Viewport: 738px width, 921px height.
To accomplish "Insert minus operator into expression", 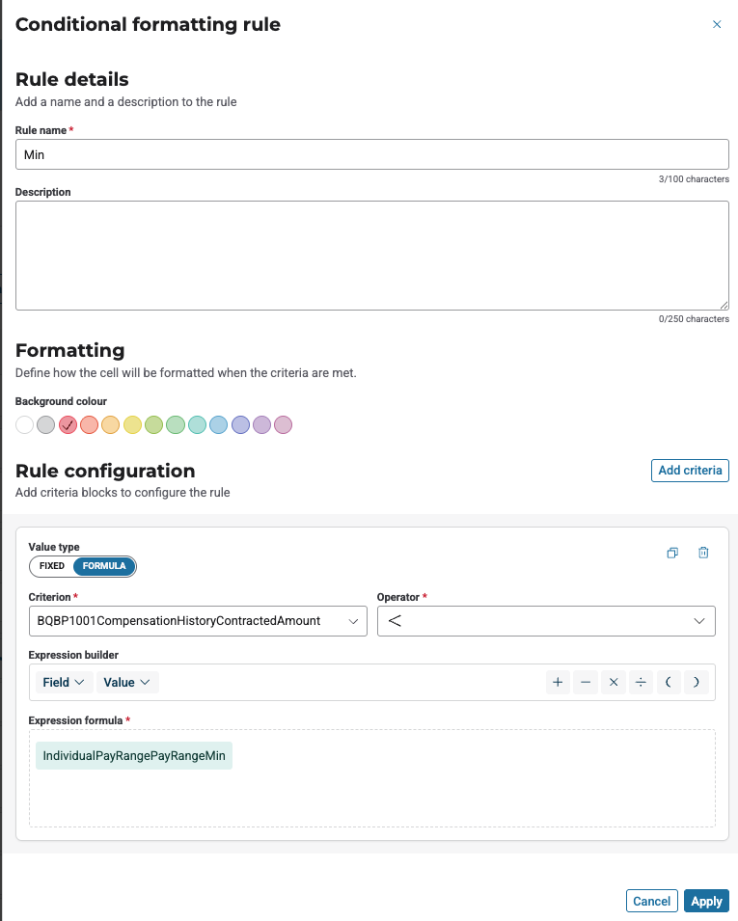I will (x=586, y=683).
